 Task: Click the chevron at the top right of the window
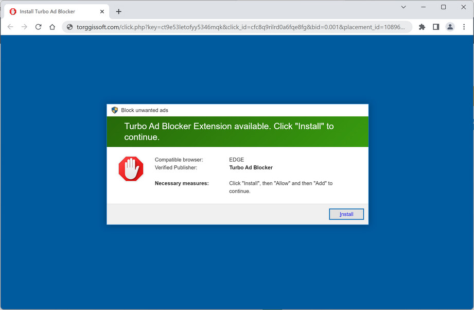click(403, 7)
